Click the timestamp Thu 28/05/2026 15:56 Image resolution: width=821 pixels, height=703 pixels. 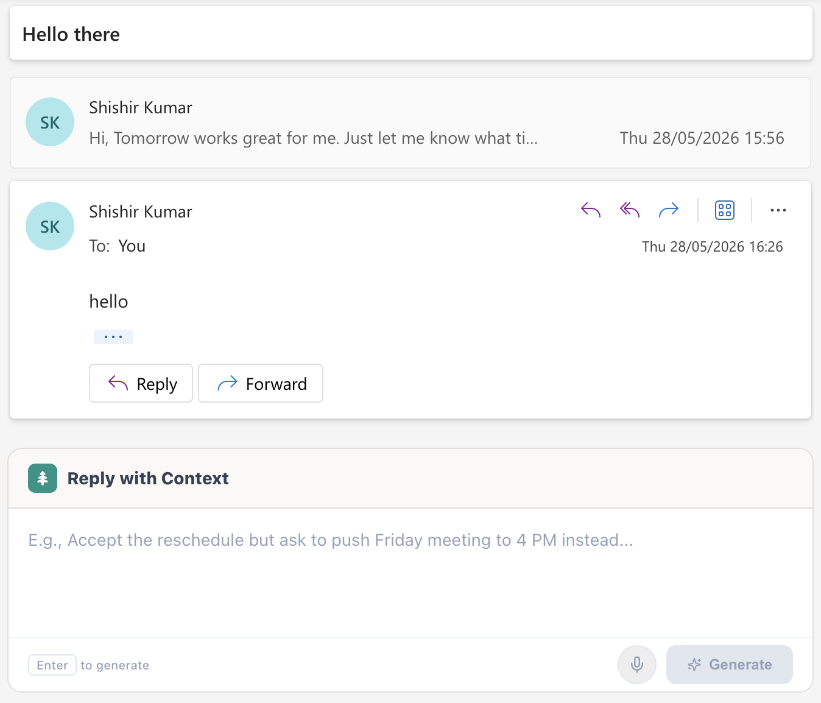[702, 138]
